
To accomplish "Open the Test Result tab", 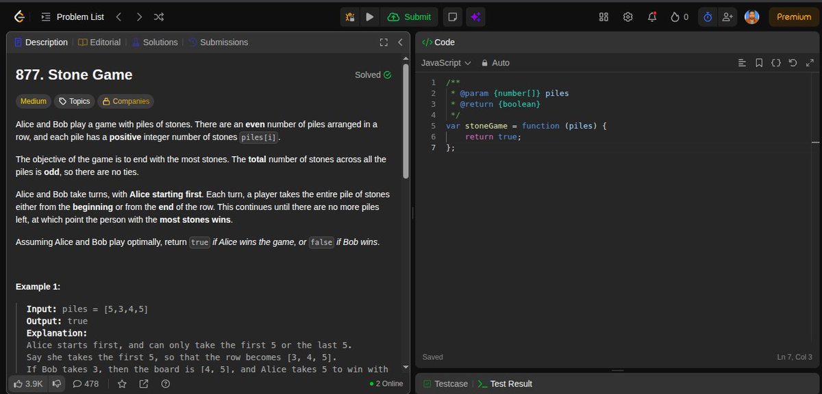I will (505, 384).
